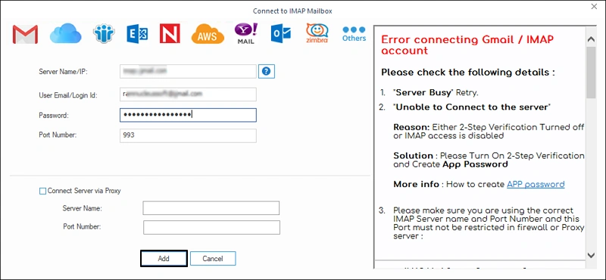Close the Connect to IMAP Mailbox dialog
The height and width of the screenshot is (280, 606).
[594, 6]
